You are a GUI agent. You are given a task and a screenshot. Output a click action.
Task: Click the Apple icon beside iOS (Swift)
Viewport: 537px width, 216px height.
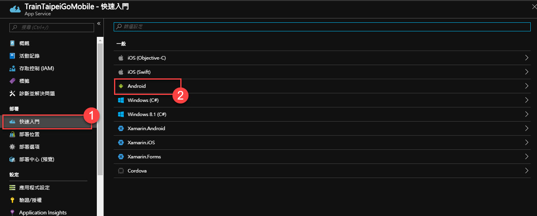(121, 72)
